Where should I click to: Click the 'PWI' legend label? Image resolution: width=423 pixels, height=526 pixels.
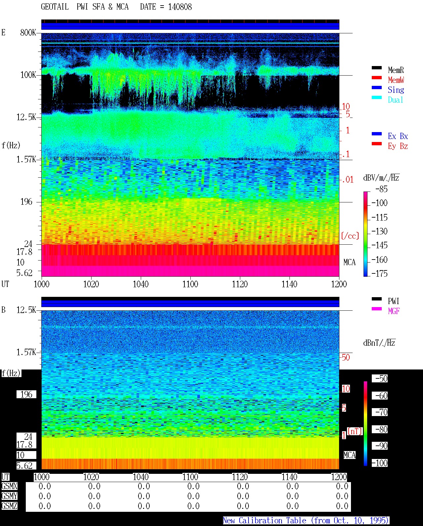pos(394,301)
